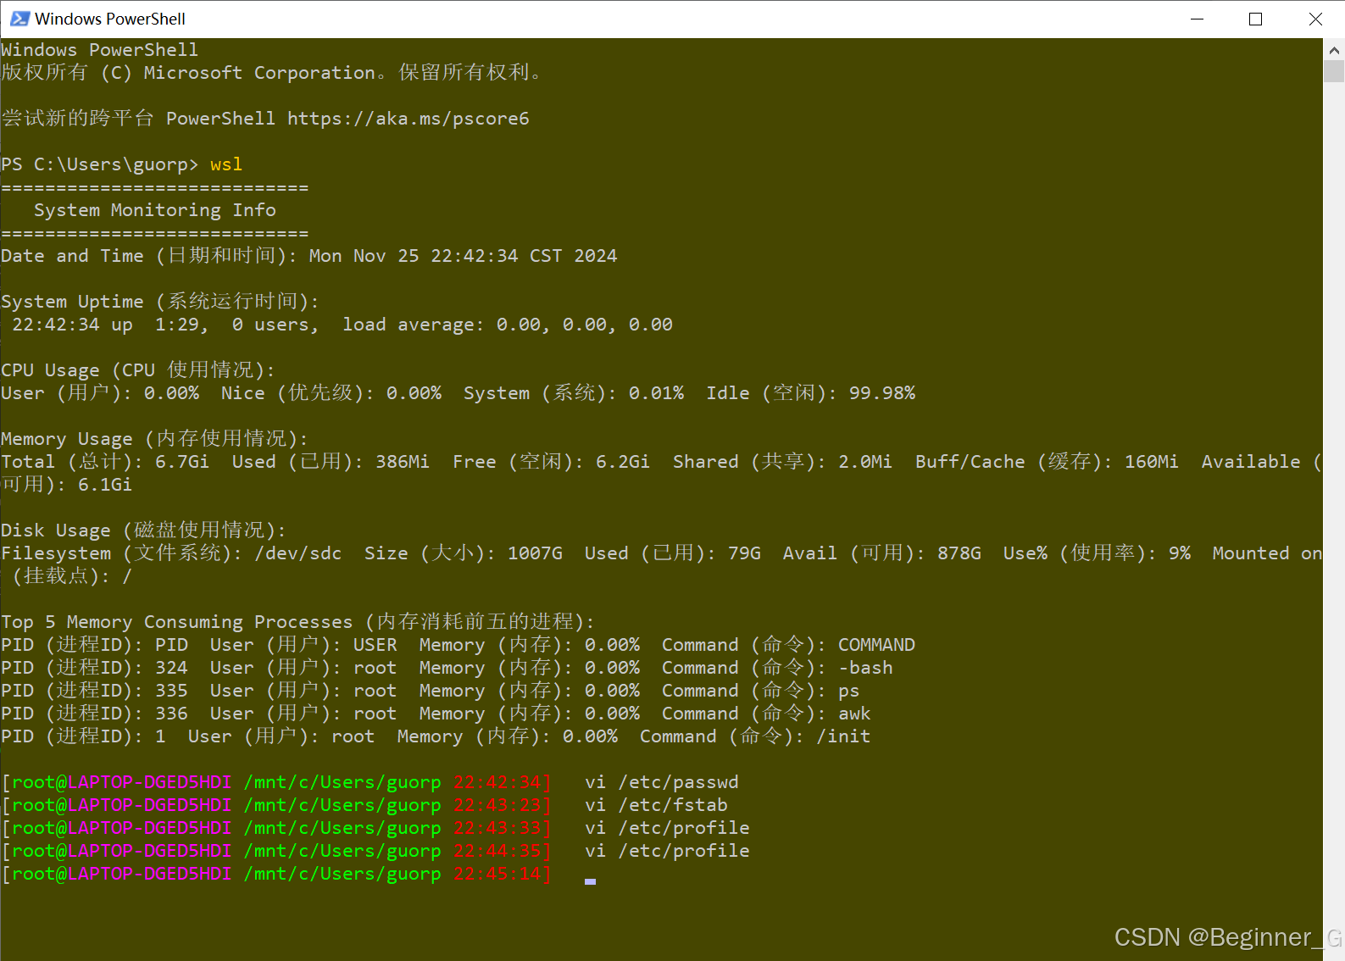Click the scrollbar up arrow
The width and height of the screenshot is (1345, 961).
[x=1334, y=49]
